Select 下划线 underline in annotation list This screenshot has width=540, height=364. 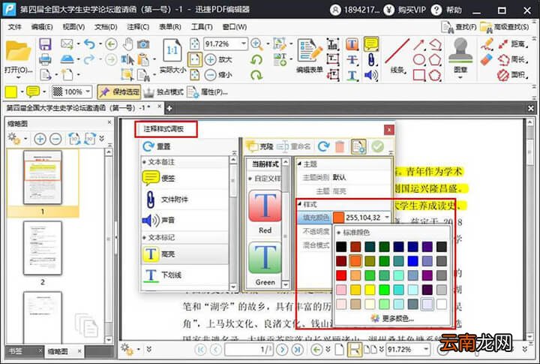pos(185,275)
